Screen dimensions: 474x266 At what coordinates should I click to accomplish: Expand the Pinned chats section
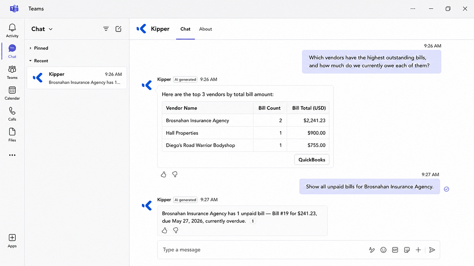click(x=39, y=48)
